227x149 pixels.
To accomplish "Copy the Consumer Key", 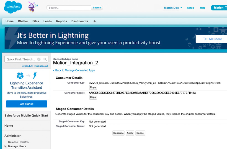I will (x=93, y=87).
